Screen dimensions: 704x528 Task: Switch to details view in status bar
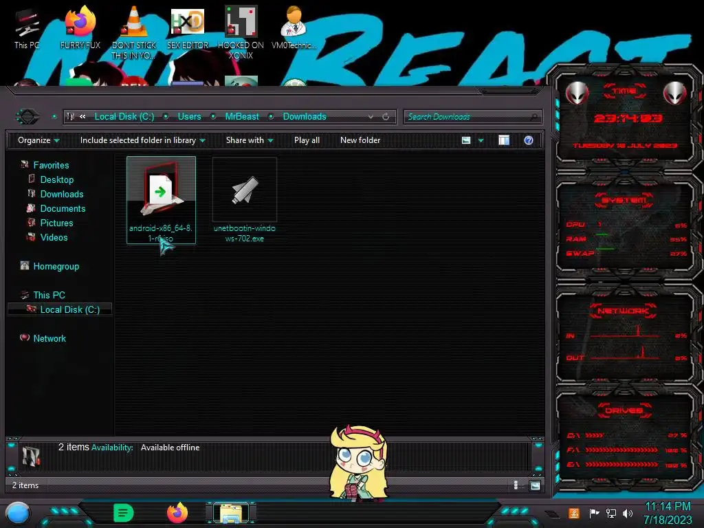tap(516, 485)
